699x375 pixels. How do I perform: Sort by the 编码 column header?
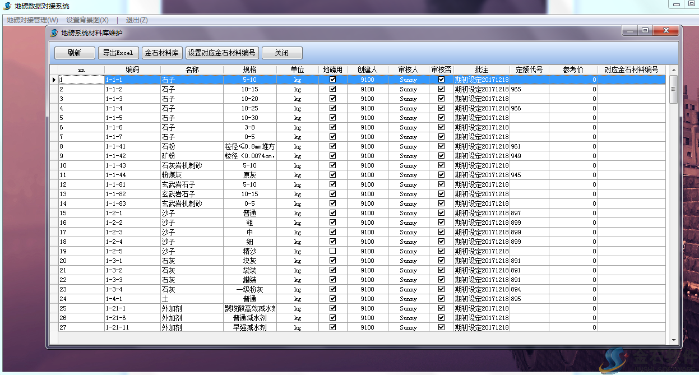(x=132, y=70)
